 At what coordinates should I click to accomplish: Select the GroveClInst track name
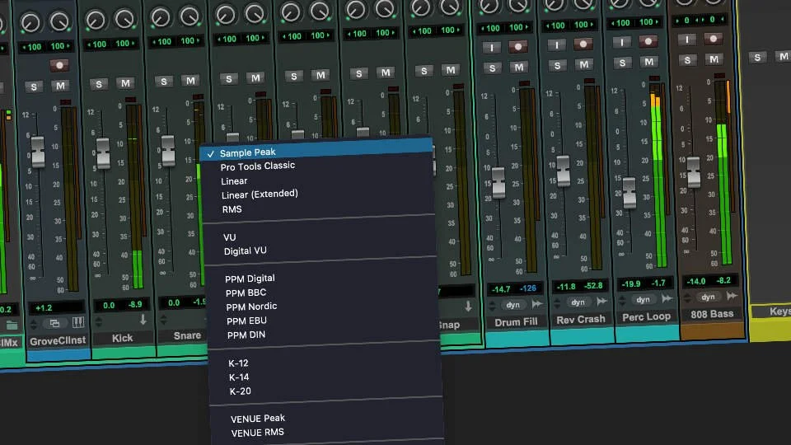(x=58, y=341)
